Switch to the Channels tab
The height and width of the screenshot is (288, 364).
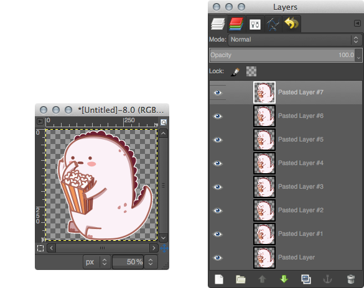236,24
